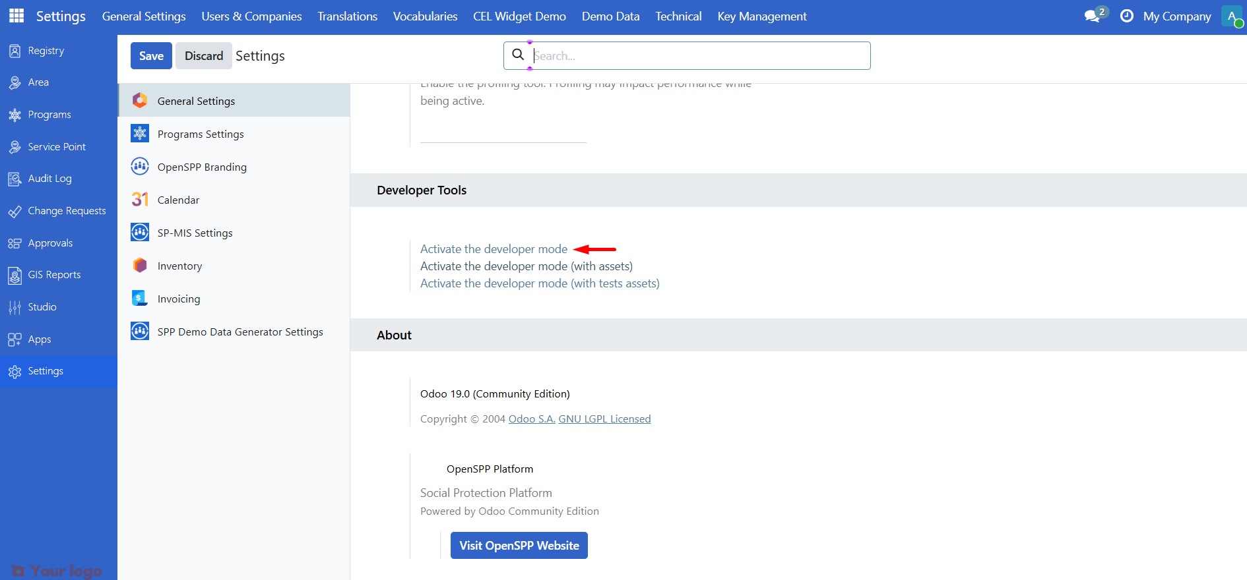Open the user avatar menu
Image resolution: width=1247 pixels, height=580 pixels.
(x=1232, y=16)
